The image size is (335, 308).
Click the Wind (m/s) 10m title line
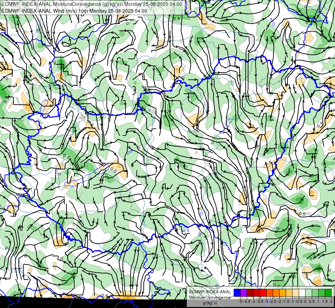click(x=74, y=11)
